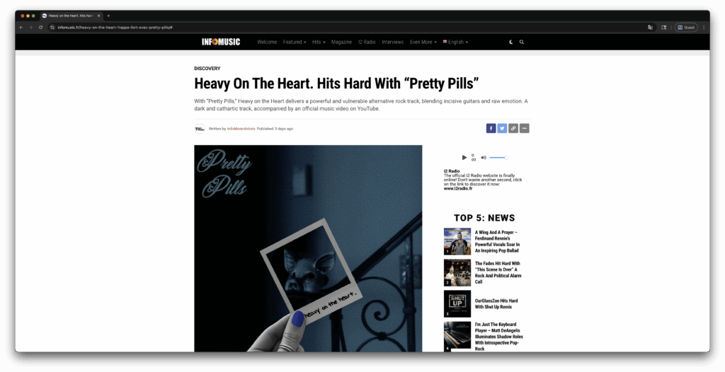Go to Magazine menu item
This screenshot has height=372, width=725.
pyautogui.click(x=342, y=42)
